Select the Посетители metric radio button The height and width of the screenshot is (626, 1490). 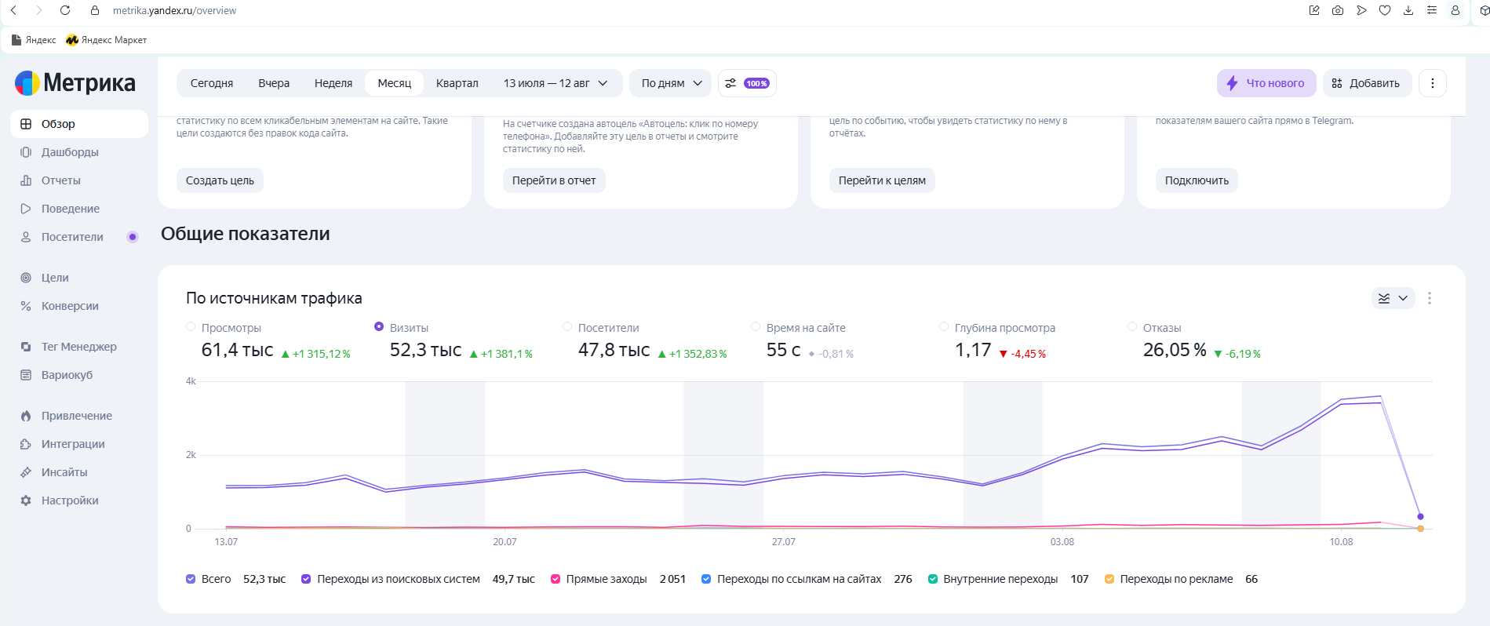567,327
